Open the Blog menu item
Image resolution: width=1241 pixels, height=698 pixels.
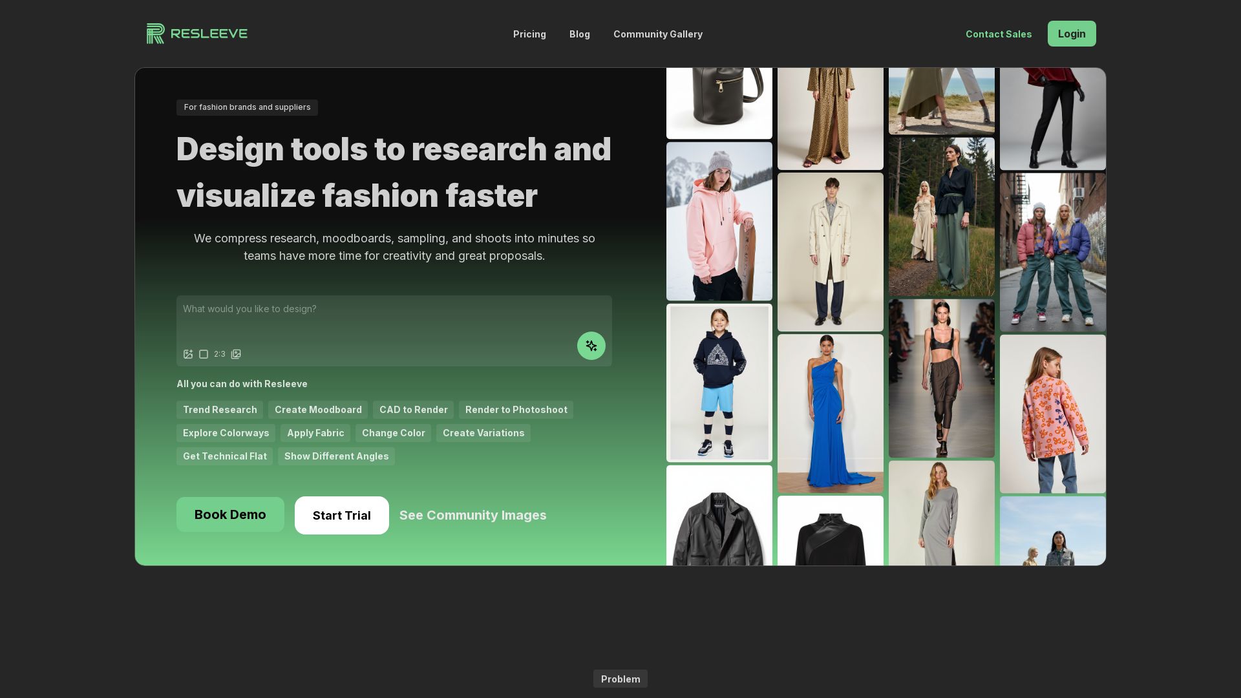point(579,34)
